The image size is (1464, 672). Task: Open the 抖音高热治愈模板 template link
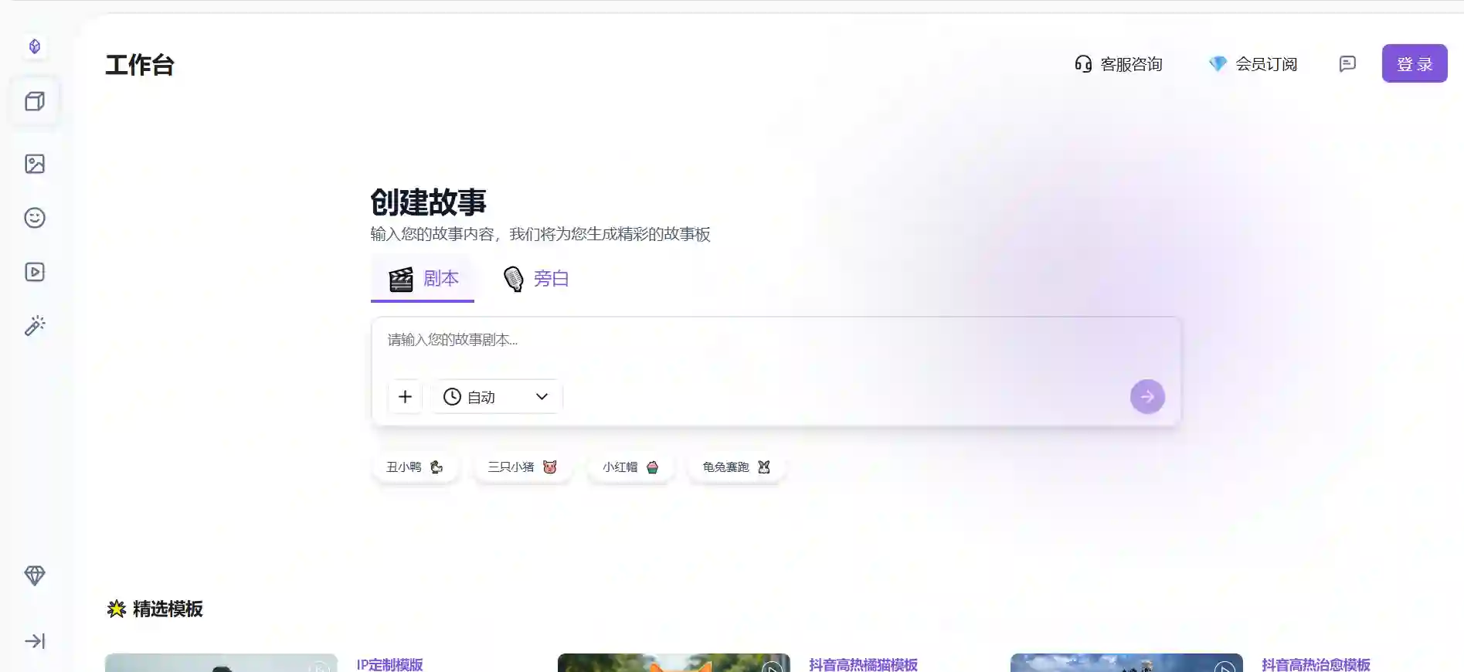(1316, 664)
